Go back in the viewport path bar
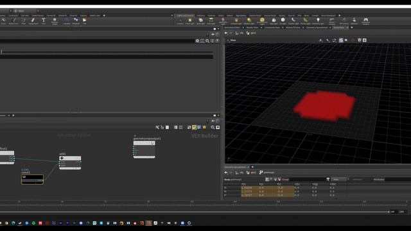 (x=226, y=33)
